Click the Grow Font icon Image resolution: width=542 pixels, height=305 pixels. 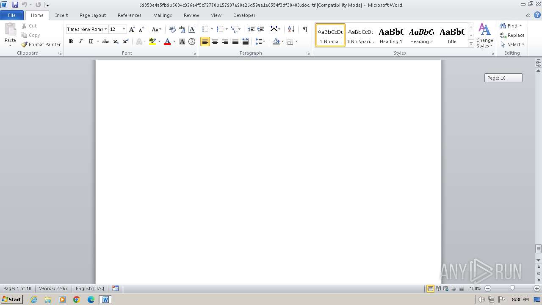pos(132,29)
